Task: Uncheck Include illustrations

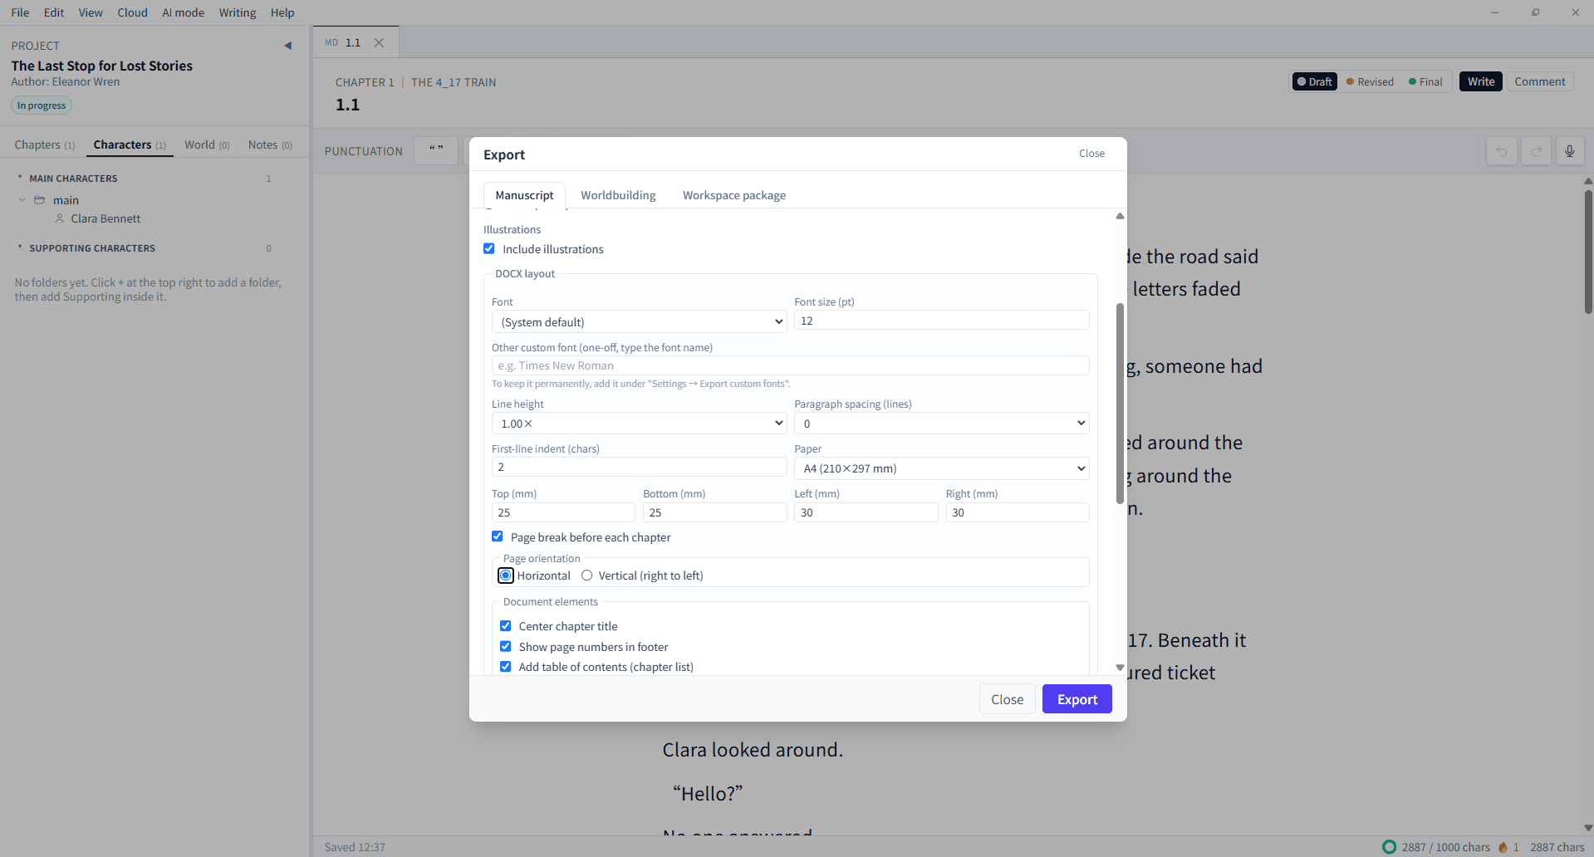Action: (x=489, y=249)
